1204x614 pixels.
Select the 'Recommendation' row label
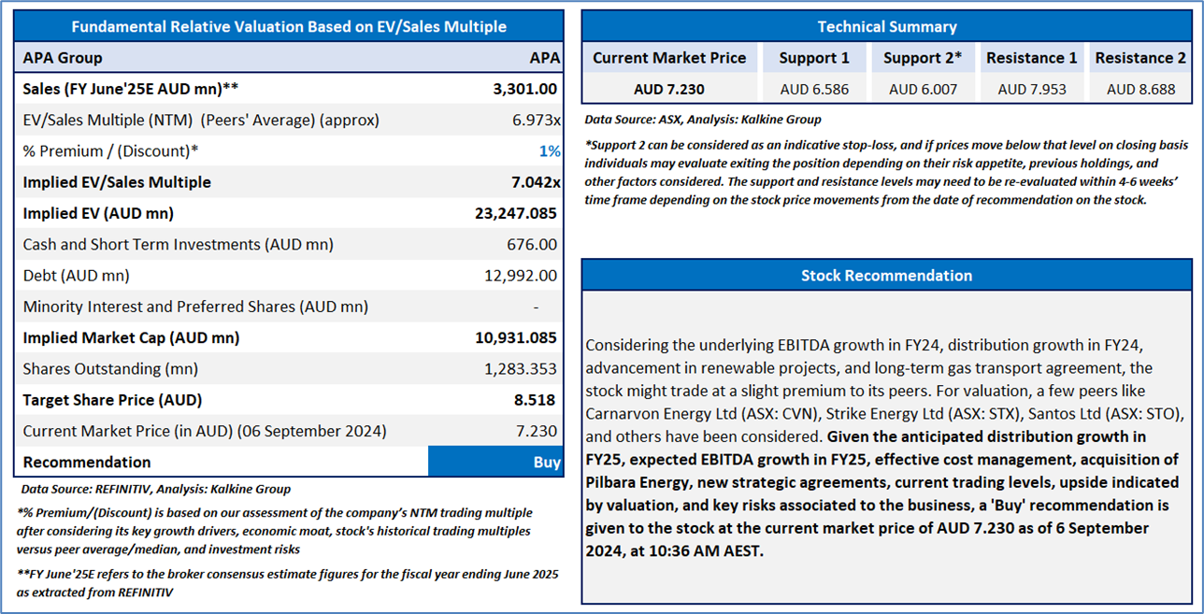click(x=87, y=462)
